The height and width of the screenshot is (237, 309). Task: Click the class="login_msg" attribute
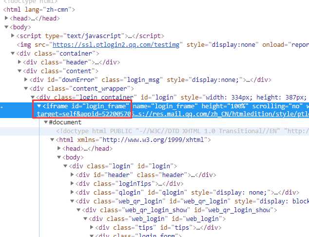(x=132, y=80)
